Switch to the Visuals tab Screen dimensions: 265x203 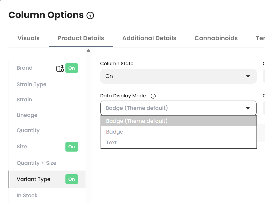pos(29,38)
